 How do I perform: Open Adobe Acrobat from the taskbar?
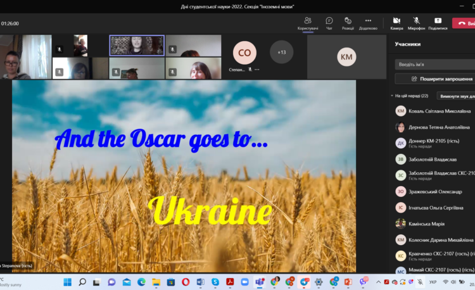pos(230,282)
